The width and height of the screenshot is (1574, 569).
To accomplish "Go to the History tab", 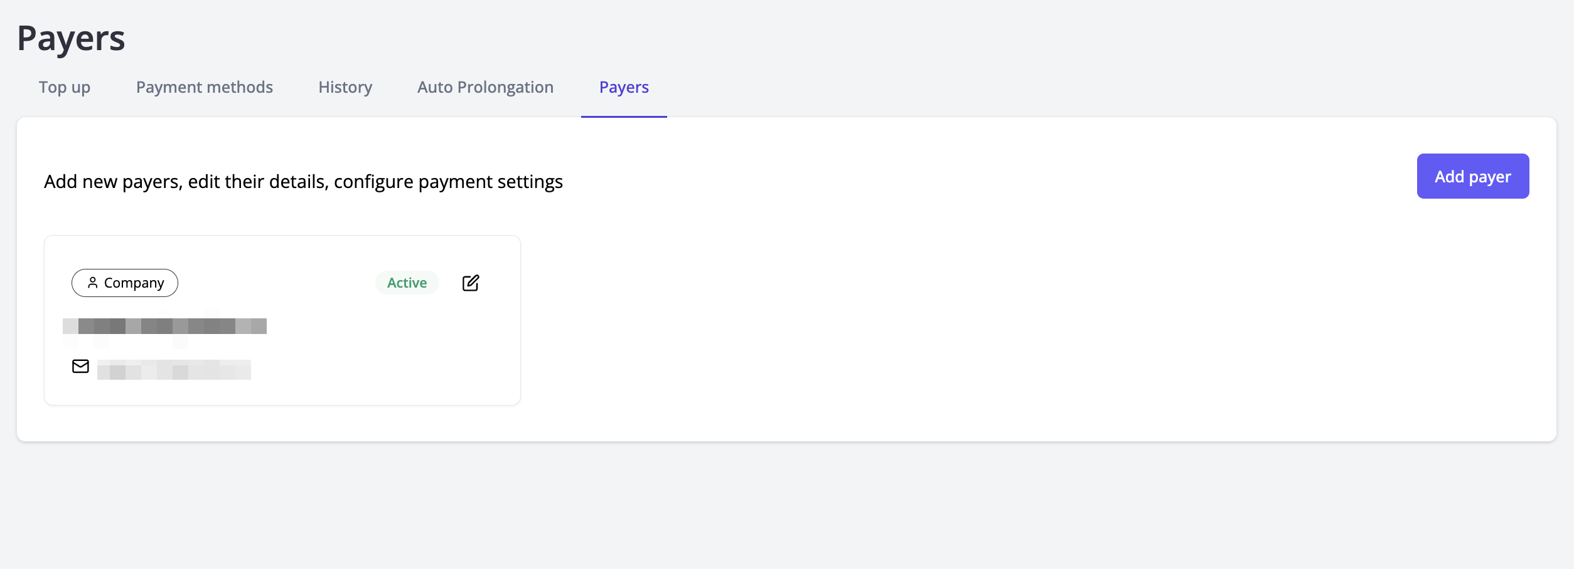I will click(345, 87).
